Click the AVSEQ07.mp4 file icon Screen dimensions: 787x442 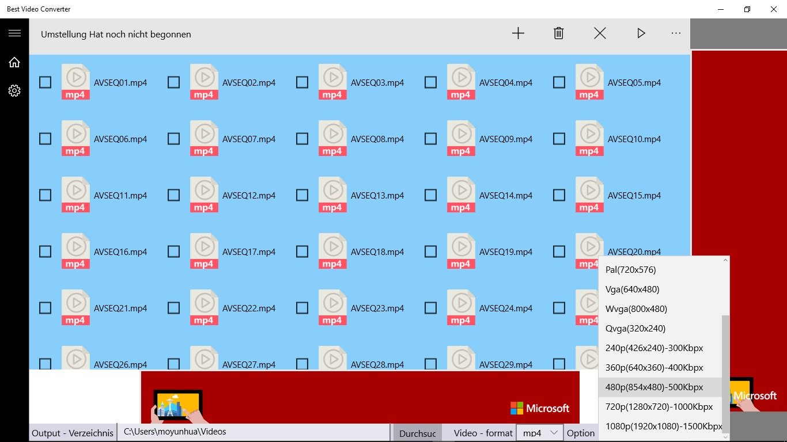tap(204, 138)
